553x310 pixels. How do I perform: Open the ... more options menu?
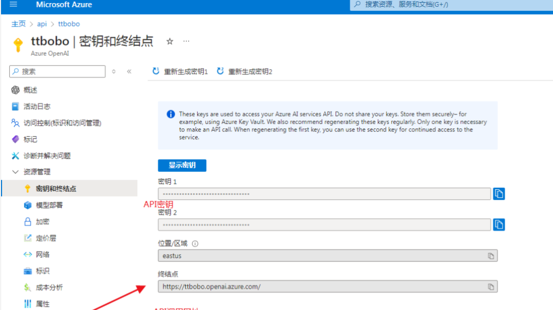coord(186,41)
